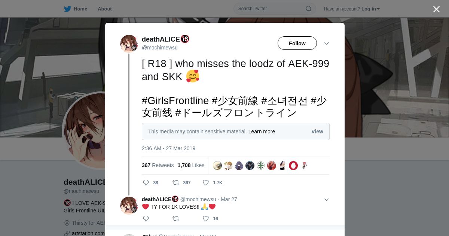Click the Twitter bird Home icon
449x236 pixels.
tap(67, 9)
